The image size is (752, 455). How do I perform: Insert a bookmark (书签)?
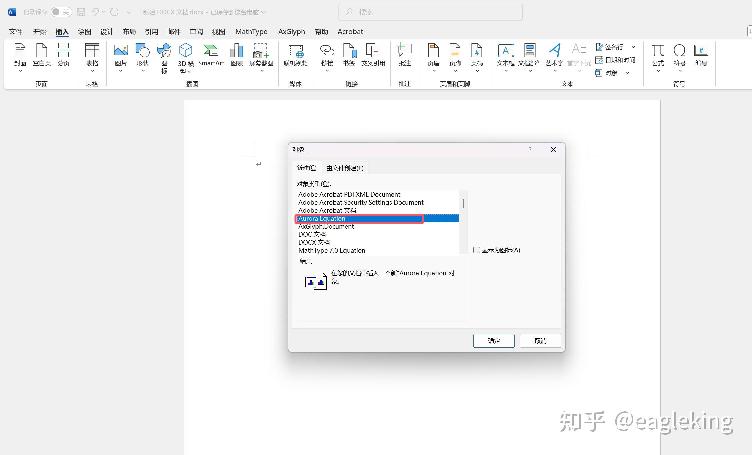pyautogui.click(x=349, y=55)
